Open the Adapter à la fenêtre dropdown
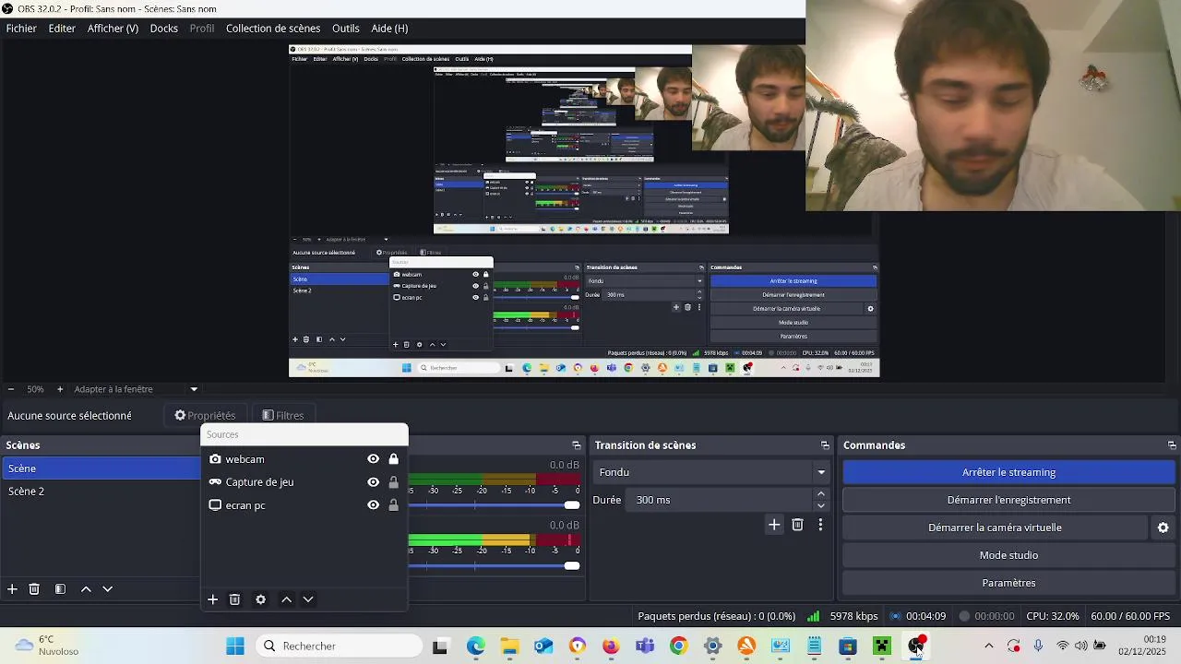 pos(135,389)
